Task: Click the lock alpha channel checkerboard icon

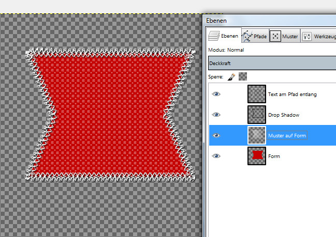Action: click(x=243, y=76)
